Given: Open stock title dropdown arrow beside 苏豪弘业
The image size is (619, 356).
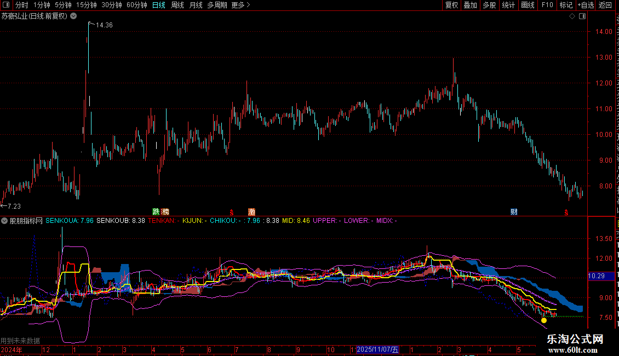Looking at the screenshot, I should click(73, 16).
